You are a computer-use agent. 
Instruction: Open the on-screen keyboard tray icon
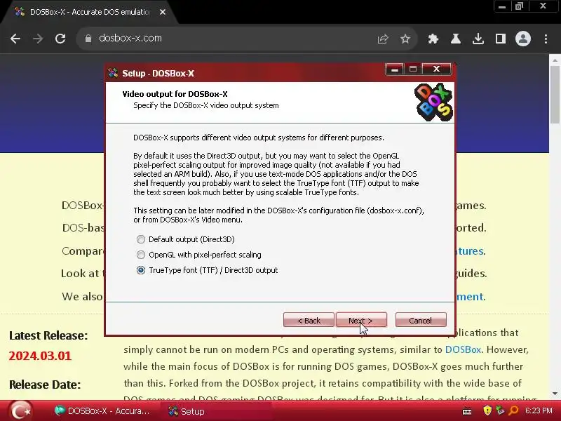coord(467,411)
